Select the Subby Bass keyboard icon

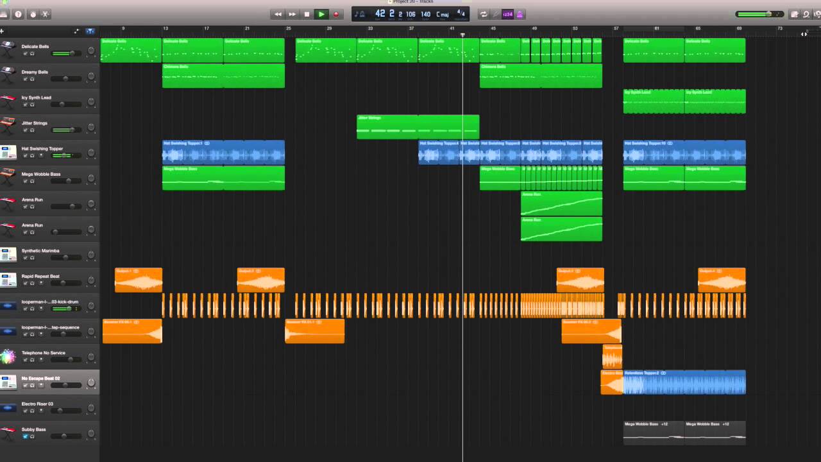click(x=8, y=434)
